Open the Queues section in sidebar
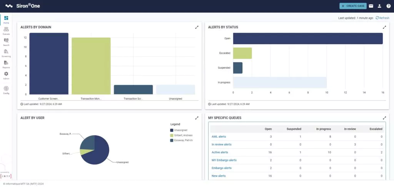 pyautogui.click(x=6, y=30)
